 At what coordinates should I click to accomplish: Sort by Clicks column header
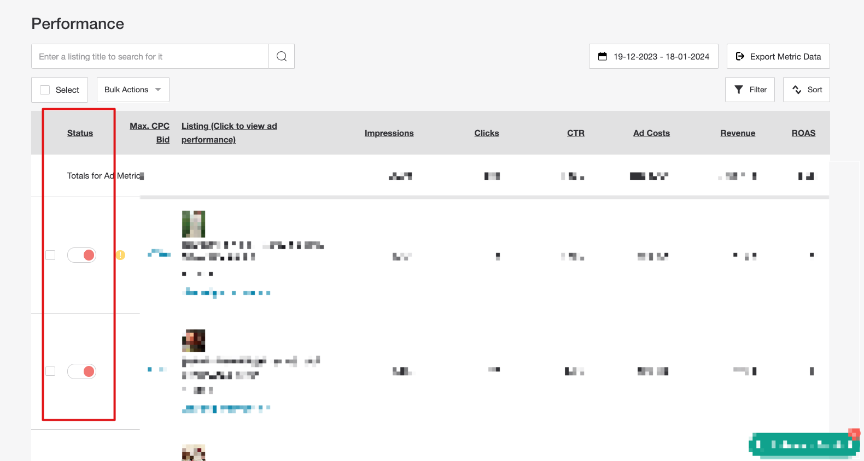[487, 133]
